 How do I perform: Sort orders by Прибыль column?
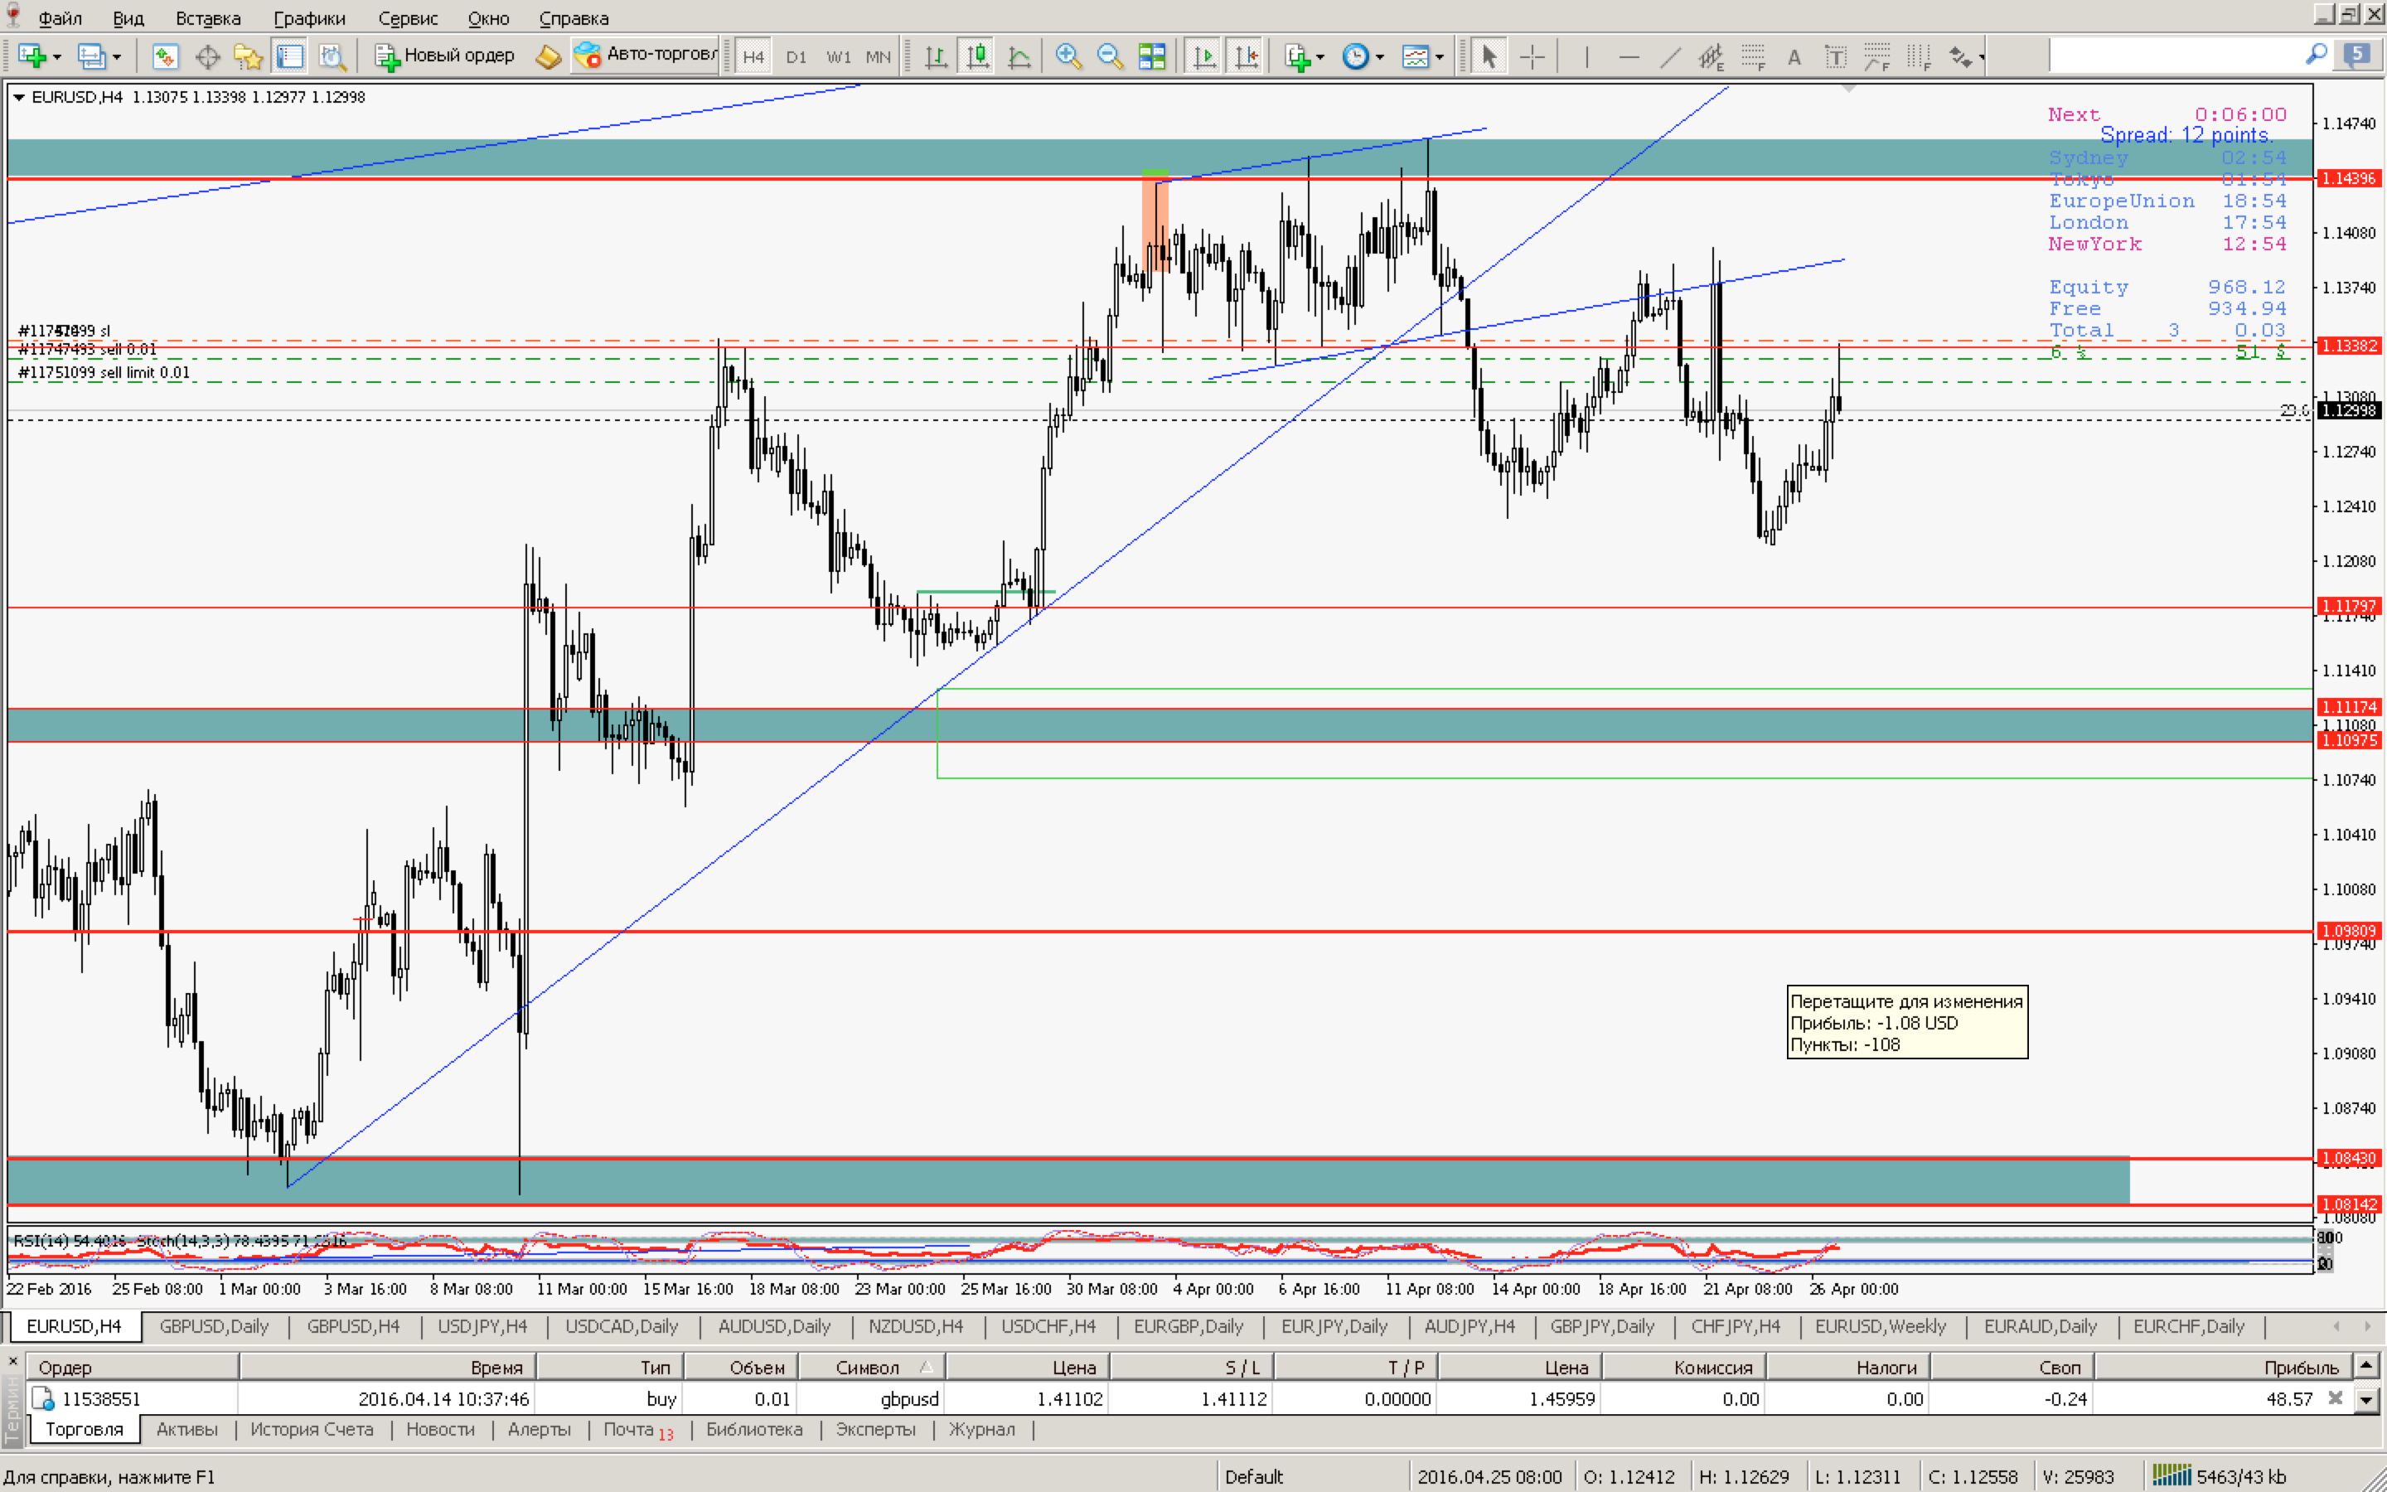point(2221,1367)
